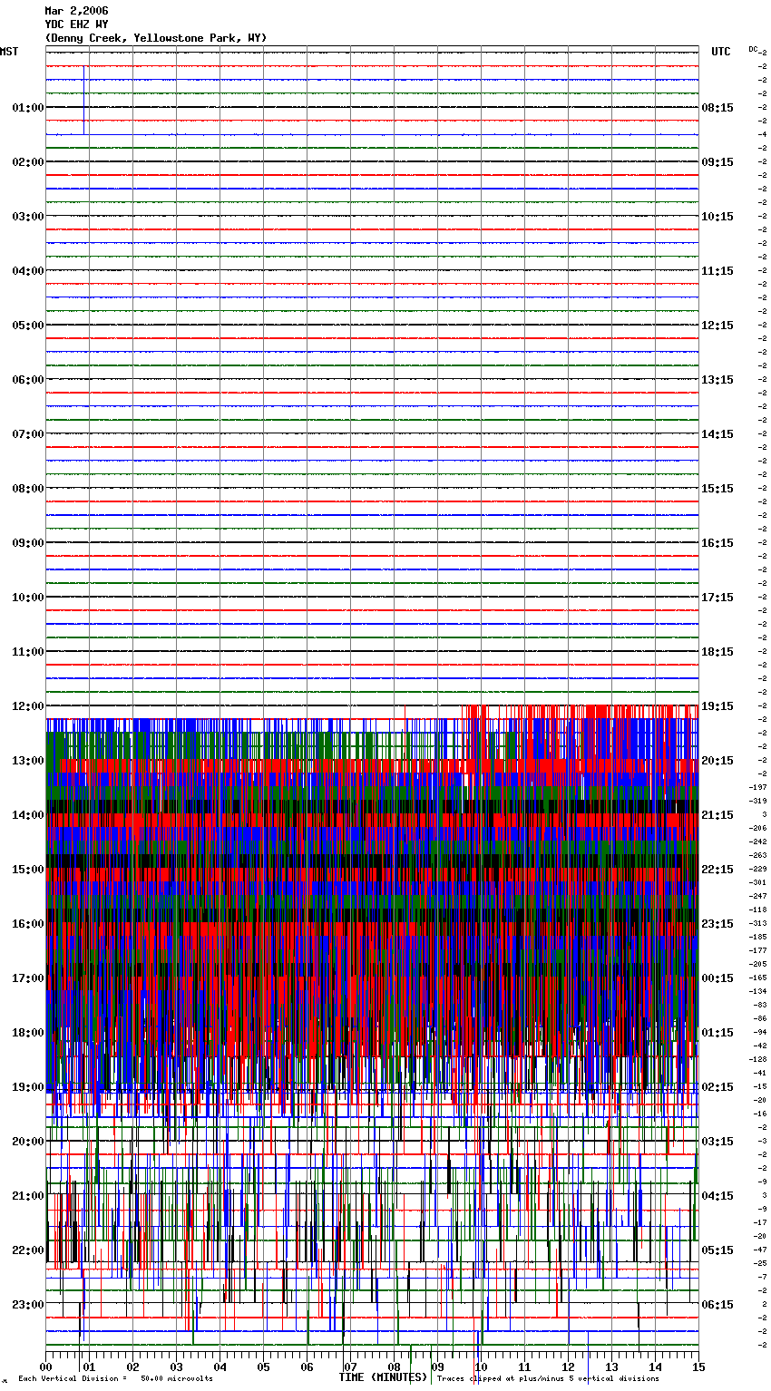This screenshot has height=1391, width=771.
Task: Click minute tick label '00' on bottom axis
Action: [x=45, y=1367]
